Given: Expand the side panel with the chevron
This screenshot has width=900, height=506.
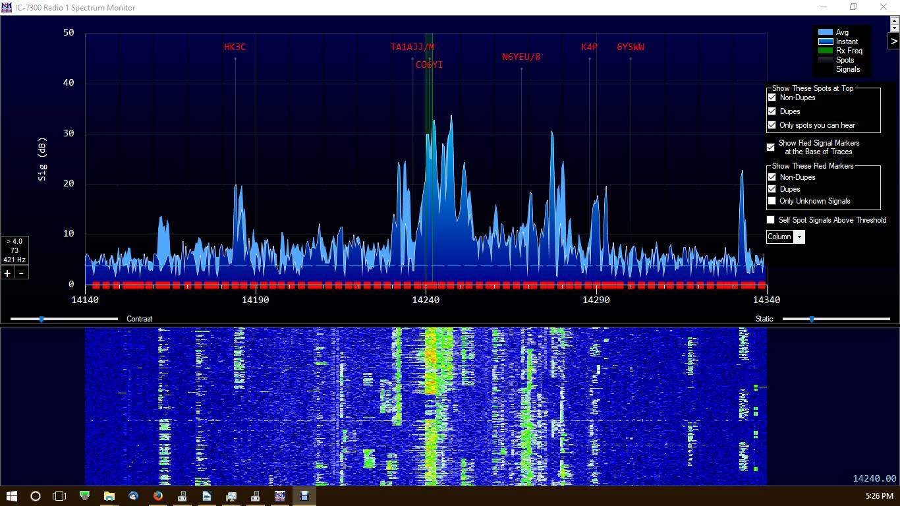Looking at the screenshot, I should pyautogui.click(x=894, y=42).
